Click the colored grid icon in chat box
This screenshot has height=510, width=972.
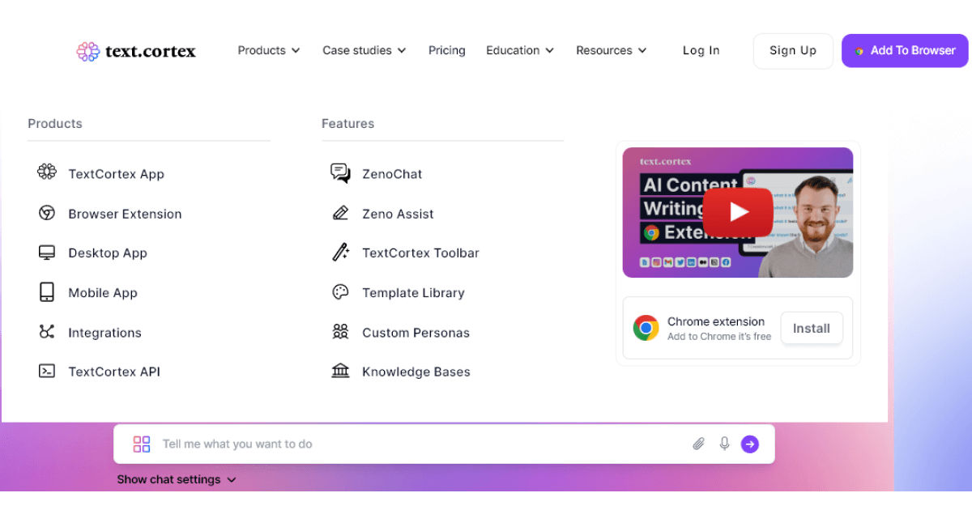point(142,444)
